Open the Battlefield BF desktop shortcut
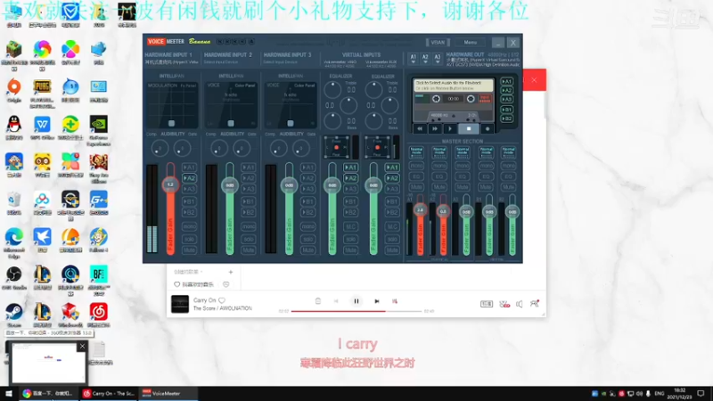713x401 pixels. pyautogui.click(x=99, y=280)
